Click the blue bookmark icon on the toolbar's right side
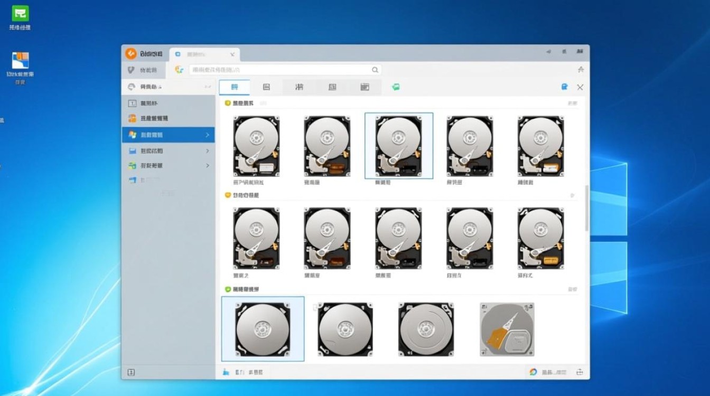 [565, 87]
